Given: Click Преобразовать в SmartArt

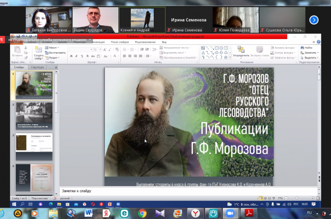Looking at the screenshot, I should tap(179, 58).
